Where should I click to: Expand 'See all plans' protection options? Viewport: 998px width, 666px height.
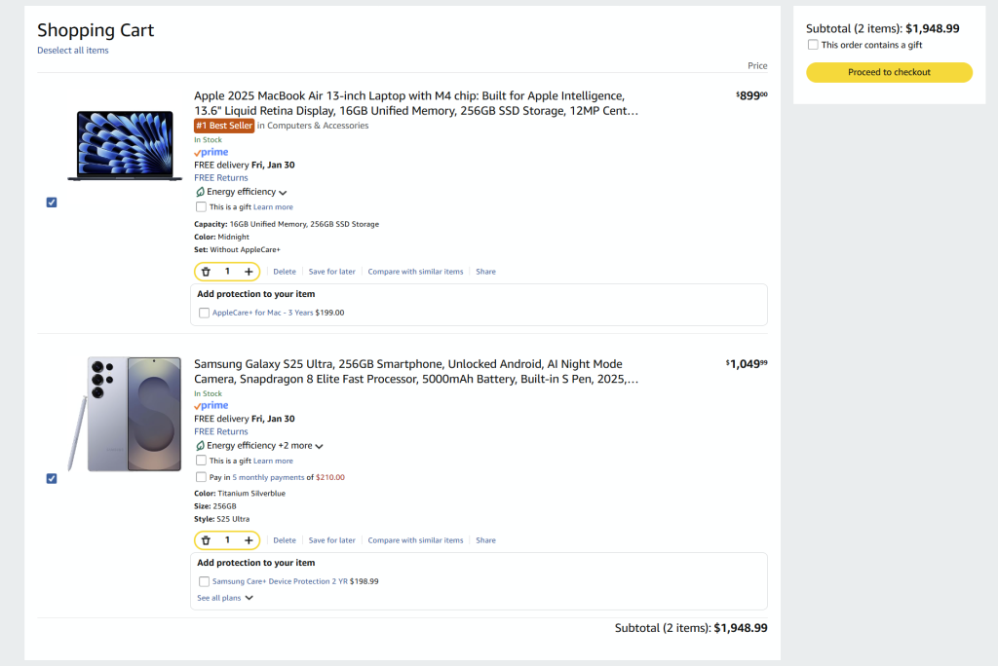(x=225, y=598)
